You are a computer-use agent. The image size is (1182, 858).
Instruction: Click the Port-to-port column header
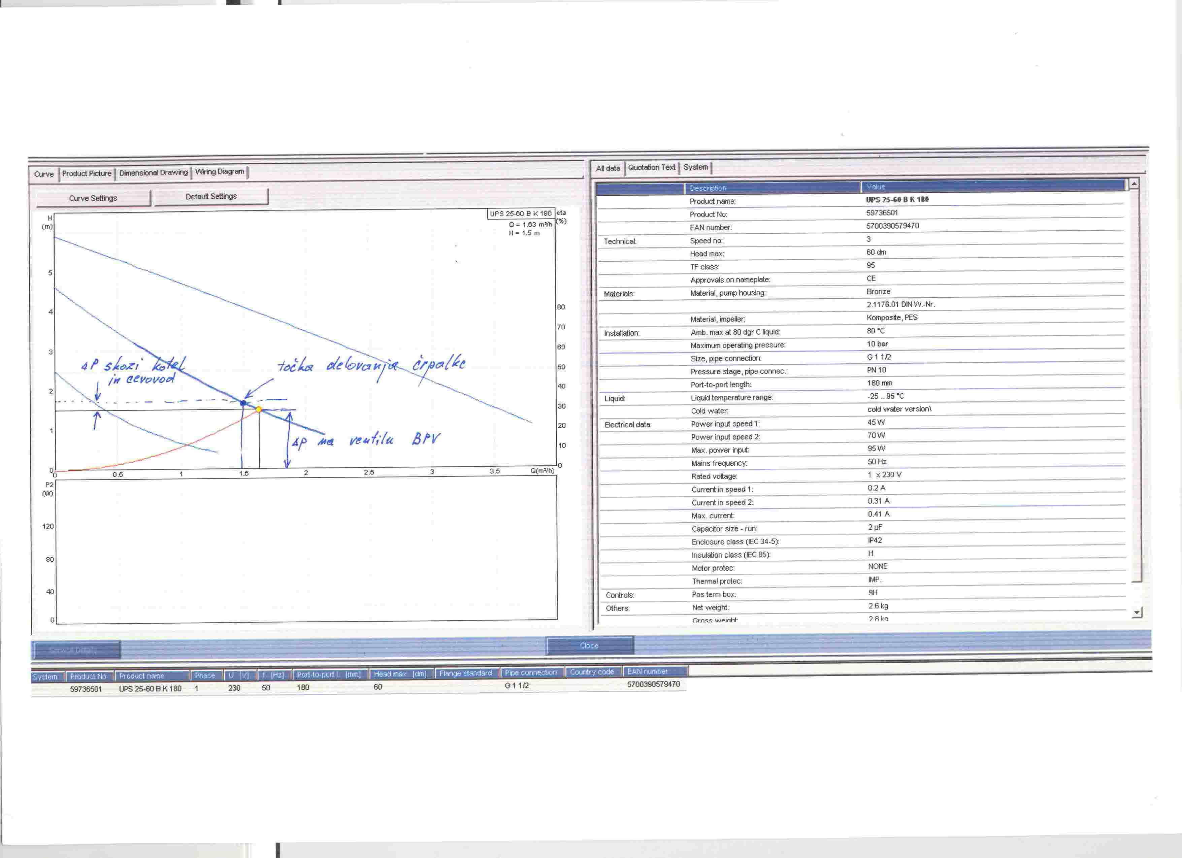(x=330, y=674)
